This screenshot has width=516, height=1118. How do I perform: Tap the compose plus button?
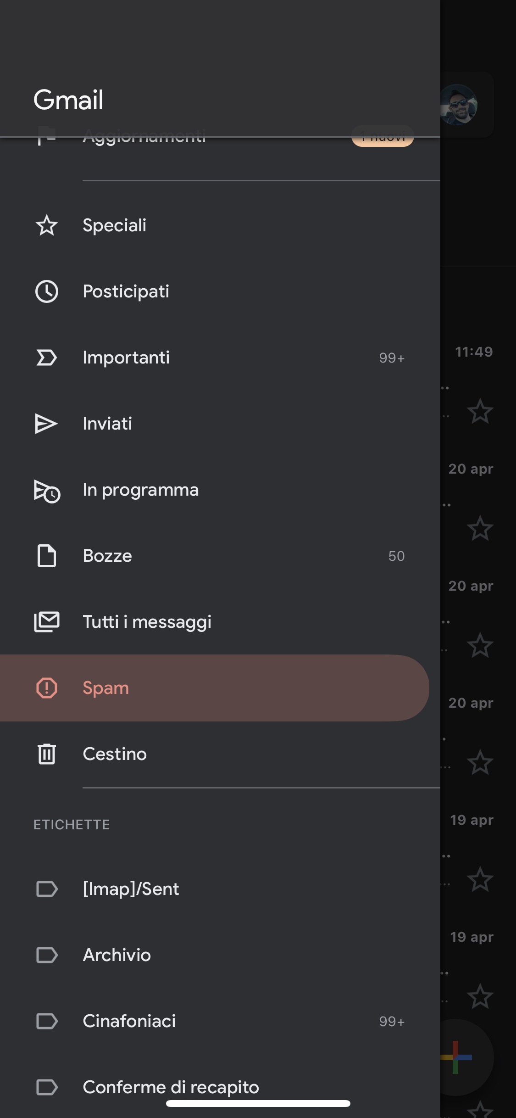pyautogui.click(x=456, y=1057)
